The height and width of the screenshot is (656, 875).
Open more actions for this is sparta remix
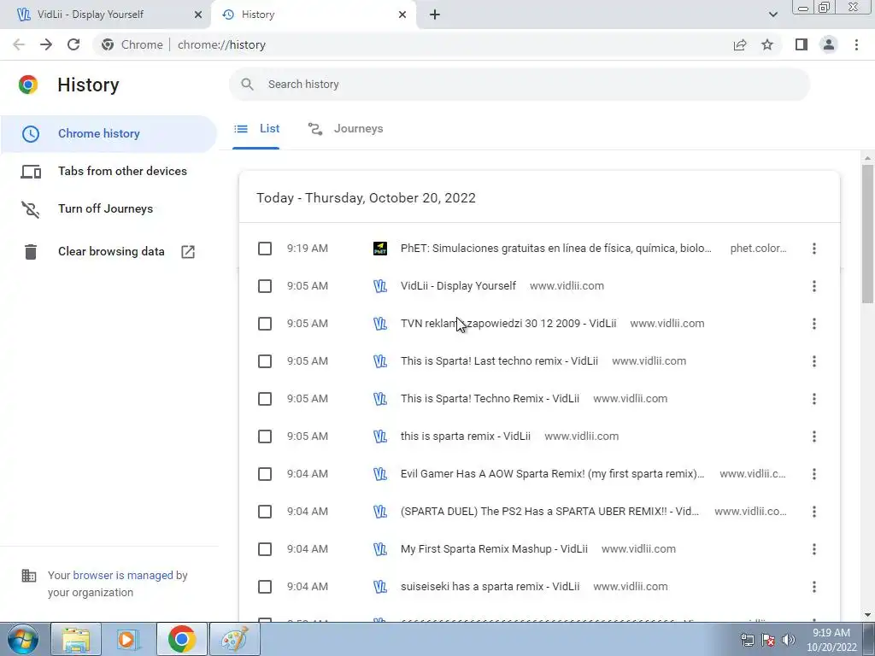click(x=814, y=436)
